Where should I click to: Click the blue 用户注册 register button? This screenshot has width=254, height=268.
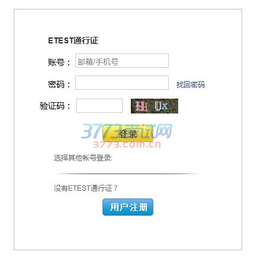pyautogui.click(x=128, y=207)
